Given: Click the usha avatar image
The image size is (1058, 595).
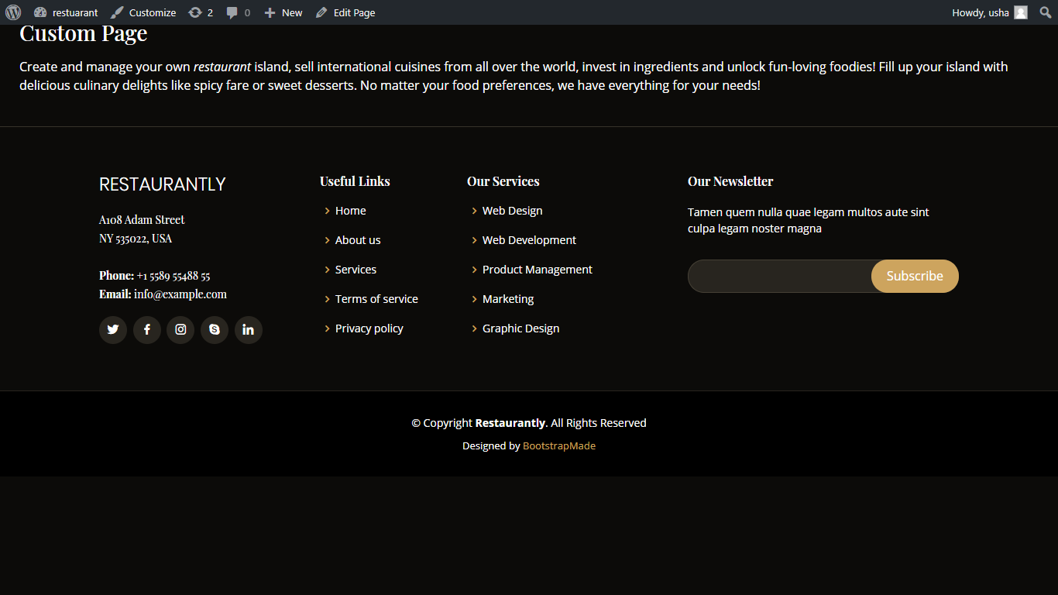Looking at the screenshot, I should click(1021, 12).
